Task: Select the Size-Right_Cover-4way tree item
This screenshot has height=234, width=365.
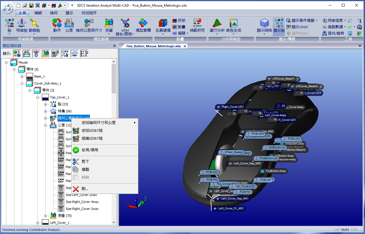Action: pos(82,202)
